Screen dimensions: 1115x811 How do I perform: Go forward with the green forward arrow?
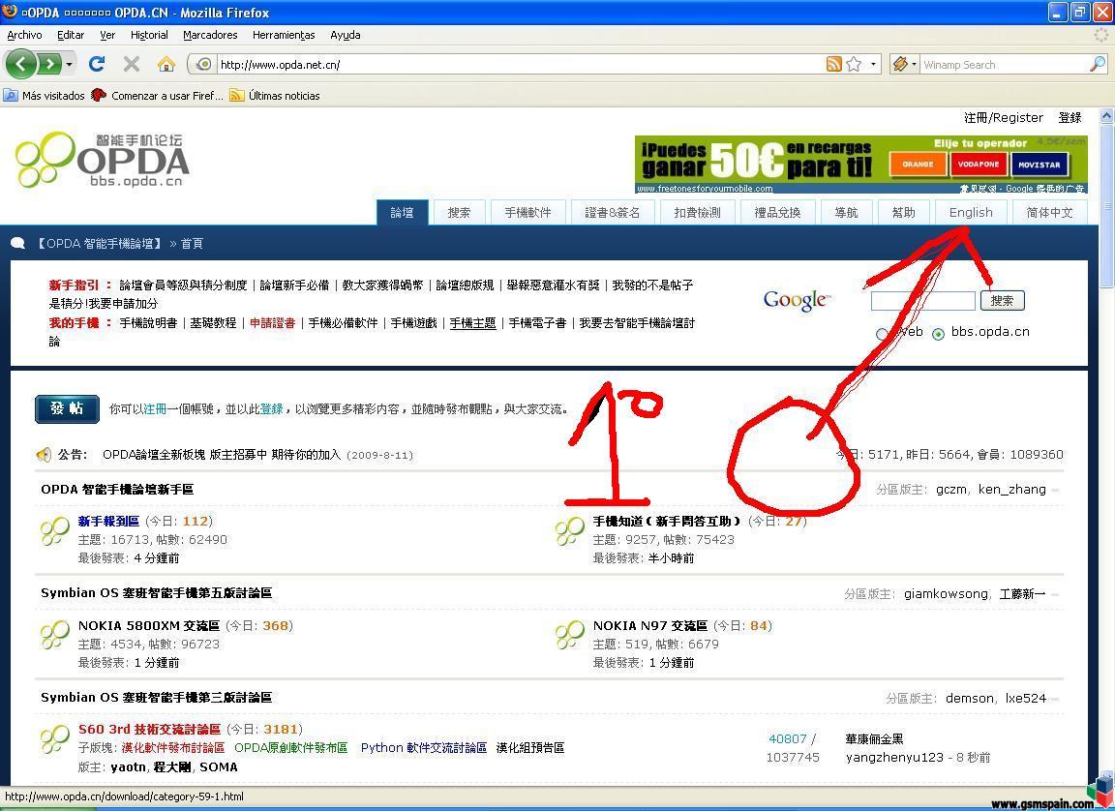pyautogui.click(x=48, y=65)
